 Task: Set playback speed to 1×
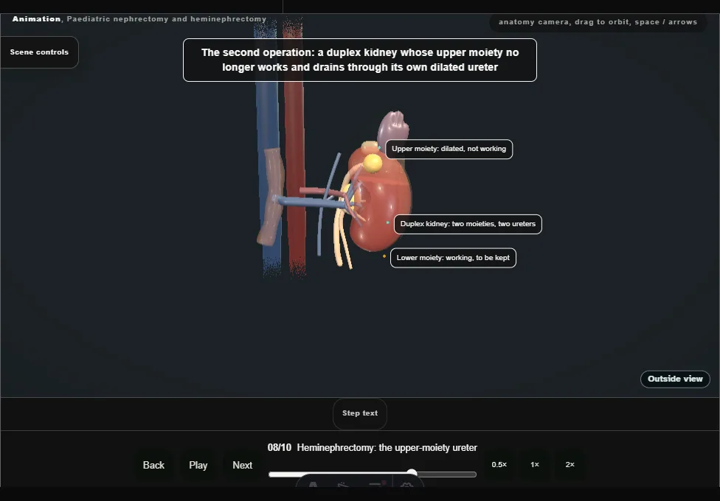tap(535, 465)
